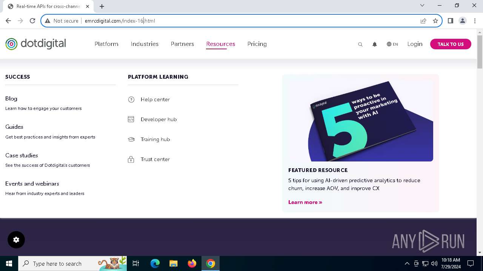The width and height of the screenshot is (483, 271).
Task: Open the Blog link
Action: click(x=11, y=99)
